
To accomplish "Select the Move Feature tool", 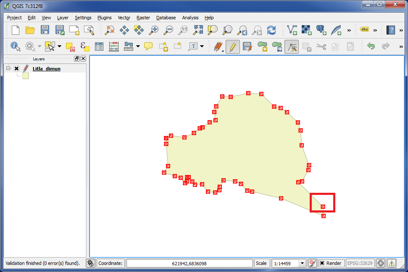I will tap(277, 47).
